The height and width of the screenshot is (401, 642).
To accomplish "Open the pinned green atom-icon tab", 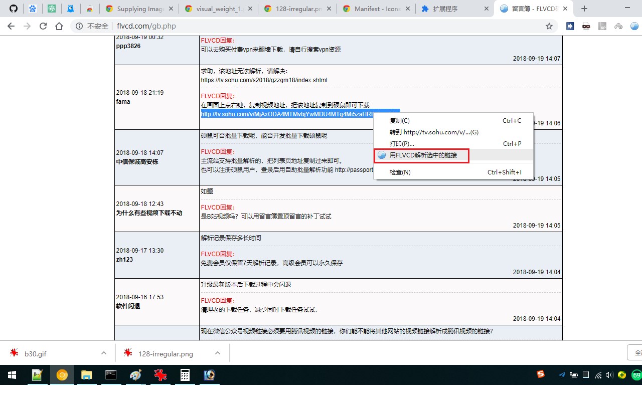I will point(52,9).
